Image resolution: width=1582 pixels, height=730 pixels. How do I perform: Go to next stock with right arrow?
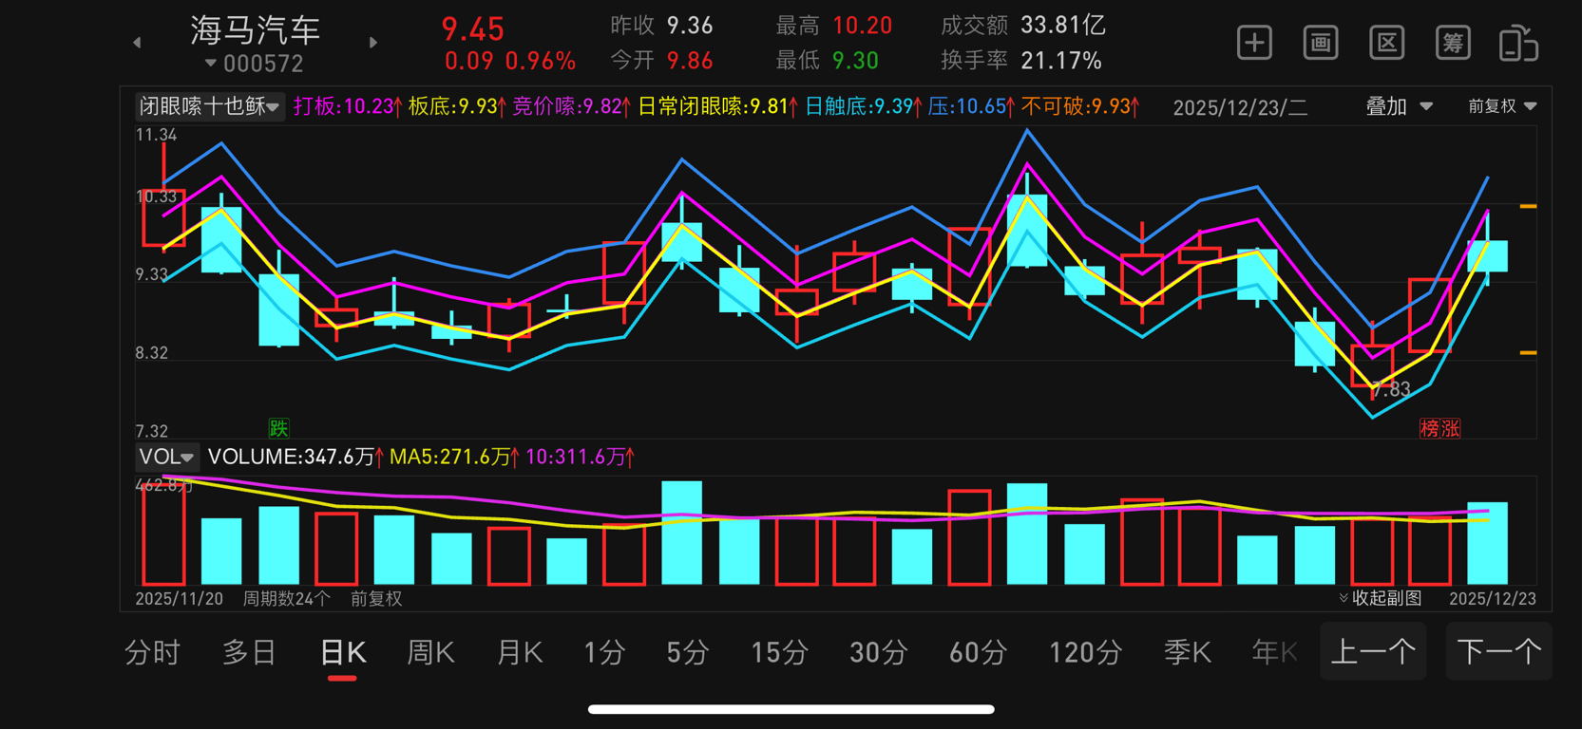373,43
